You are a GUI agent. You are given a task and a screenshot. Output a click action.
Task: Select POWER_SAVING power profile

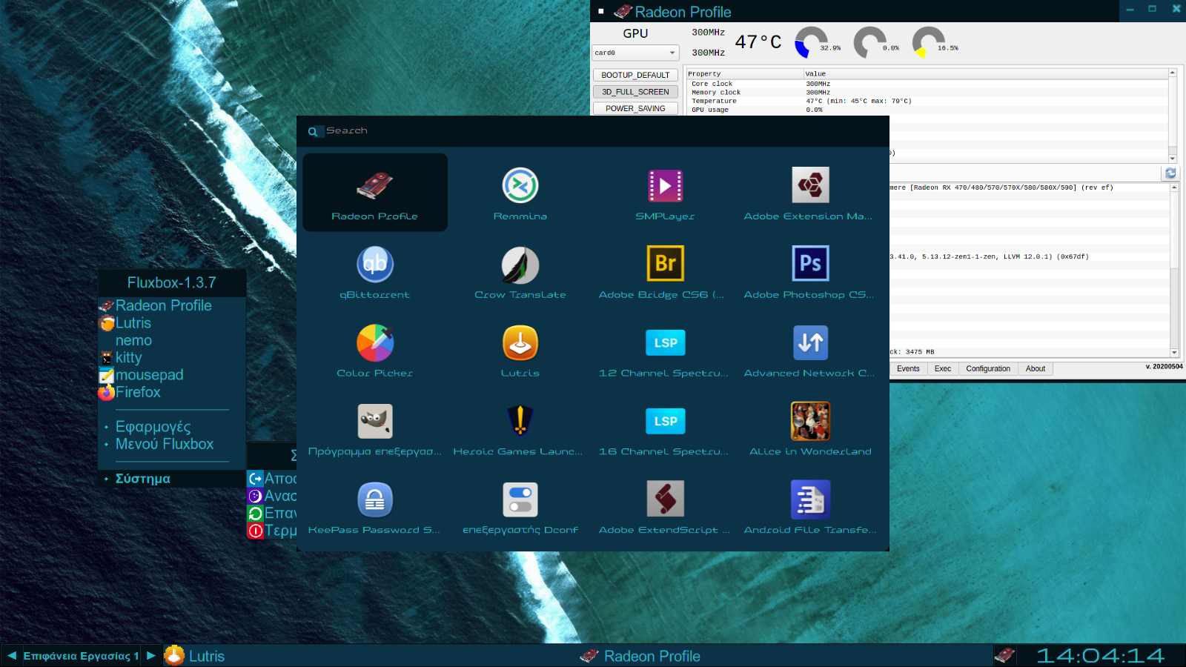pyautogui.click(x=635, y=108)
